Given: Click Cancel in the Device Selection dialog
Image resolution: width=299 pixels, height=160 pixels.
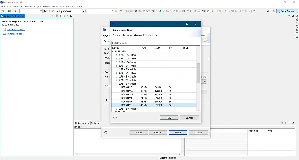Looking at the screenshot, I should [189, 118].
